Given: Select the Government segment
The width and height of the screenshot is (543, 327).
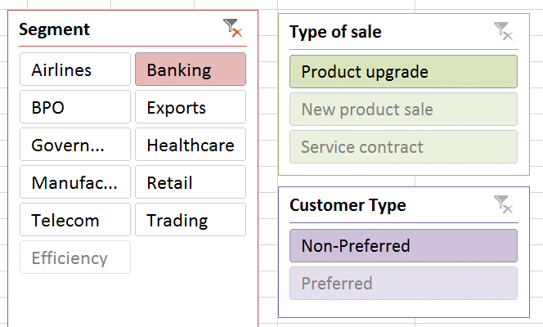Looking at the screenshot, I should click(x=75, y=146).
